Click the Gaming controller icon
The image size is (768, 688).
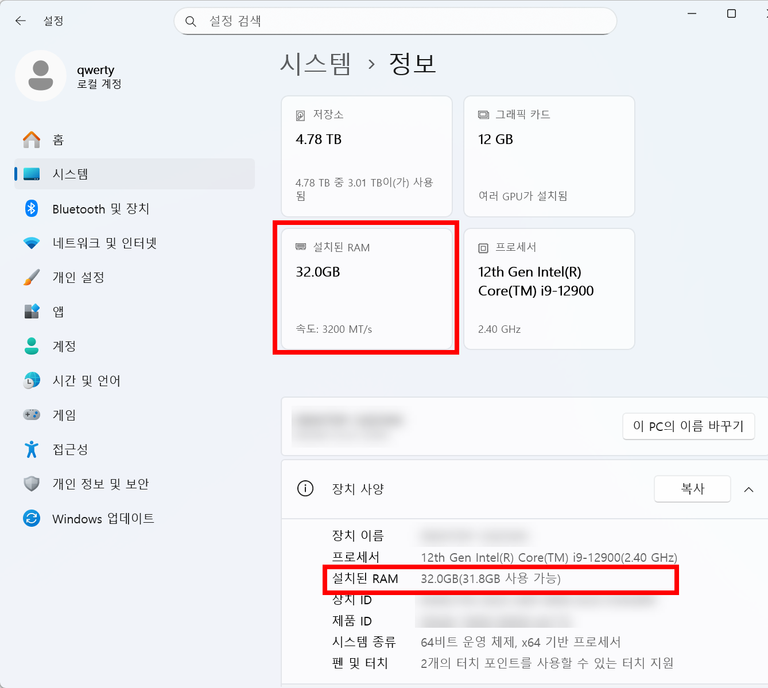pyautogui.click(x=32, y=414)
